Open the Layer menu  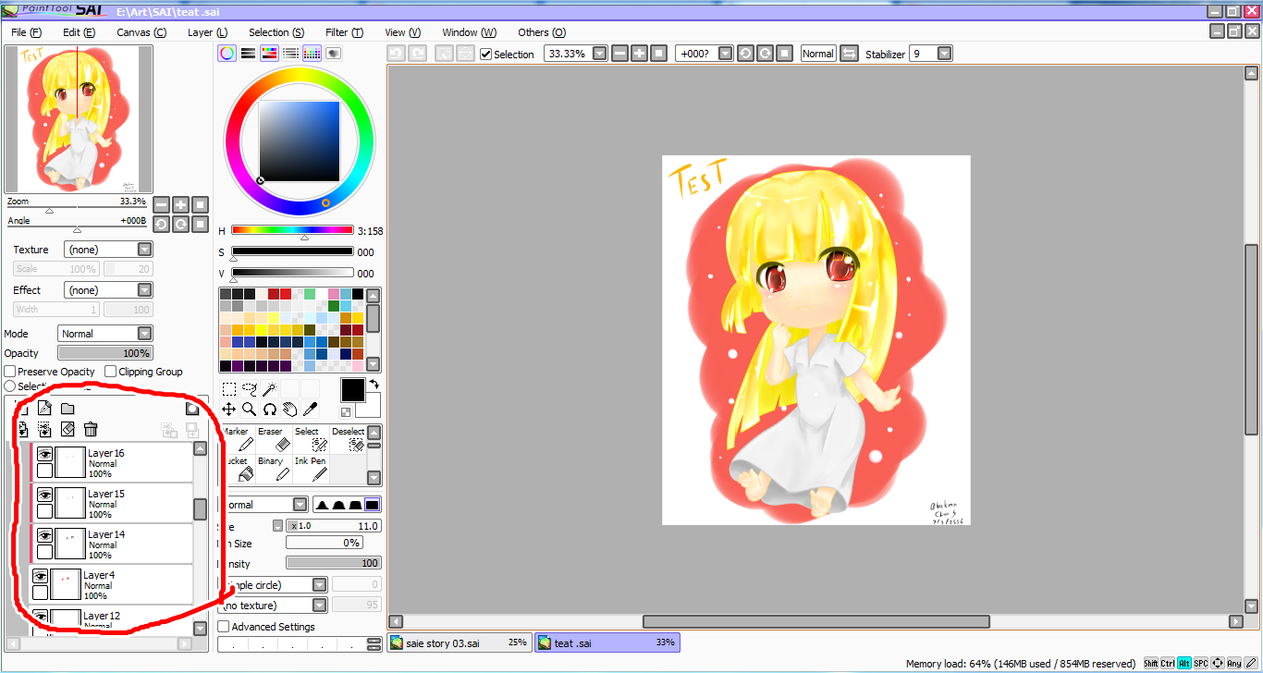pos(208,32)
